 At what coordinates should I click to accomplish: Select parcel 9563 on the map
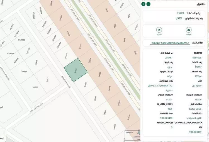[x=105, y=113]
